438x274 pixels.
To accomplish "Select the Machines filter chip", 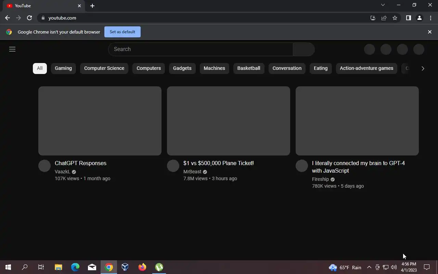I will [x=214, y=68].
